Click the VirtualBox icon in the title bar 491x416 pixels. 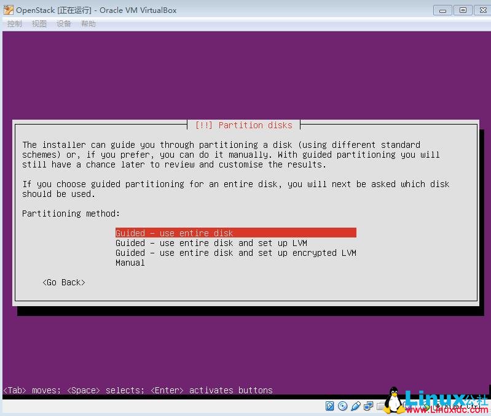coord(9,10)
